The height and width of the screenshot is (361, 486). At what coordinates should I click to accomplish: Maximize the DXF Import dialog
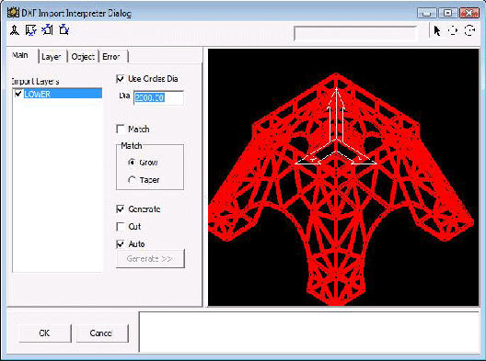coord(447,13)
